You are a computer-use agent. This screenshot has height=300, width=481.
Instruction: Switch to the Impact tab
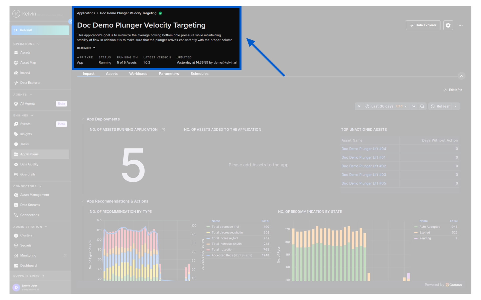point(89,74)
